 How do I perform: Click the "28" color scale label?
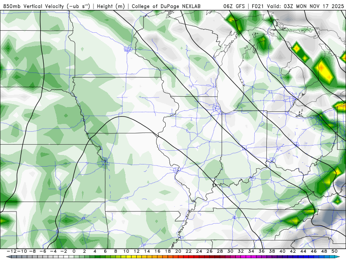coord(220,251)
